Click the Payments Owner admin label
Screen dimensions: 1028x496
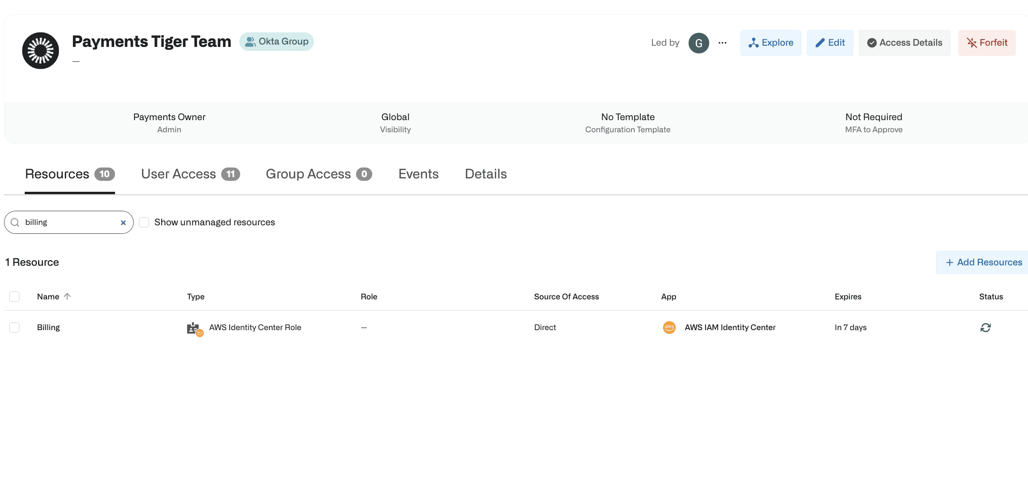pyautogui.click(x=169, y=117)
